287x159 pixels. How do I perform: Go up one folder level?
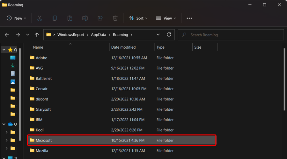[x=37, y=35]
